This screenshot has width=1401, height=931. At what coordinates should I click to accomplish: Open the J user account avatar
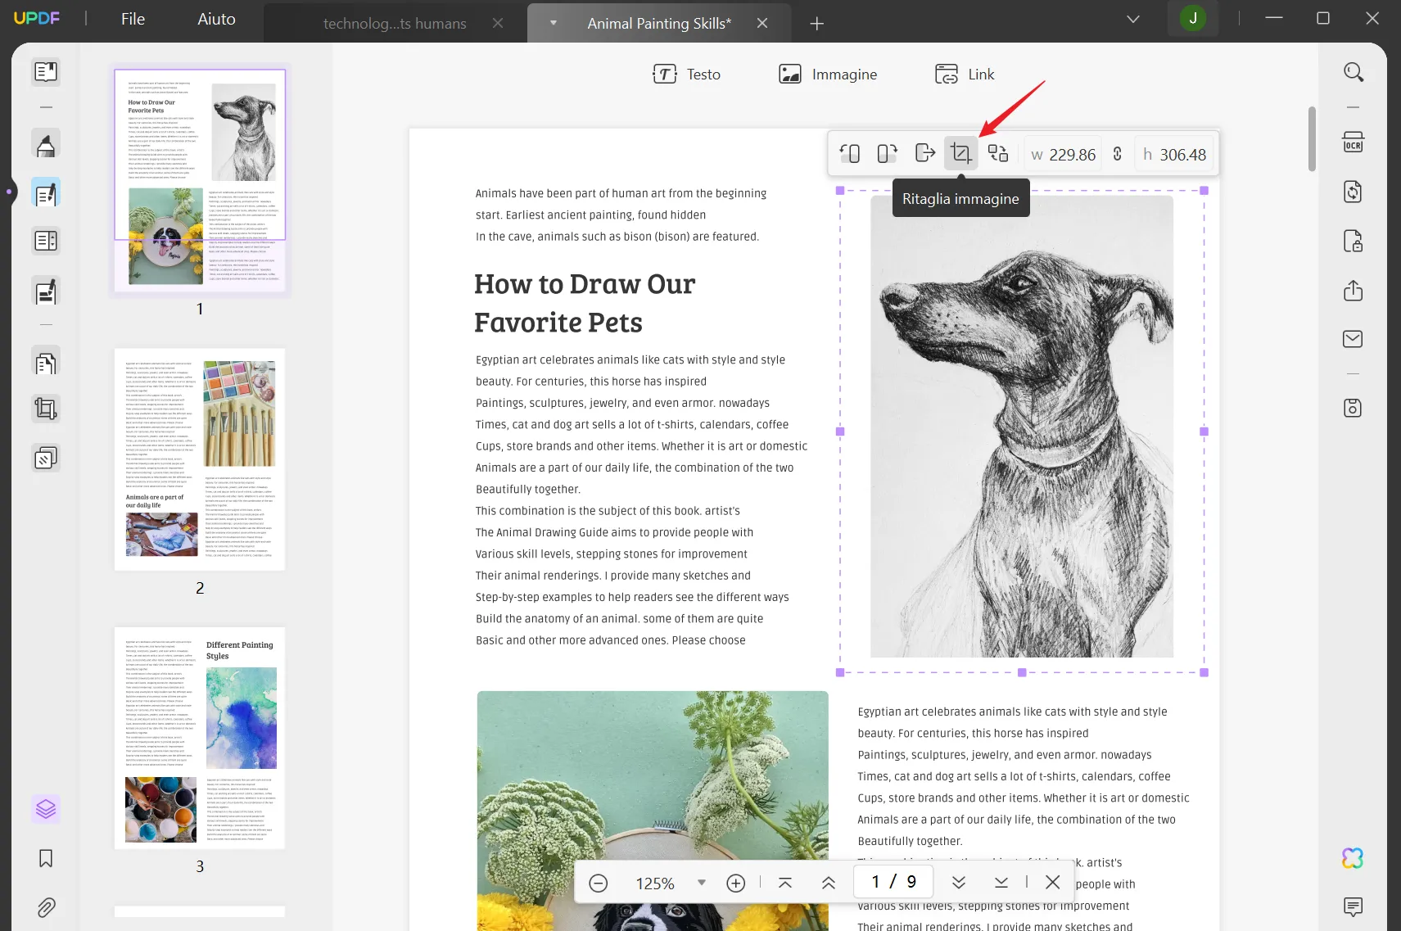click(x=1193, y=19)
